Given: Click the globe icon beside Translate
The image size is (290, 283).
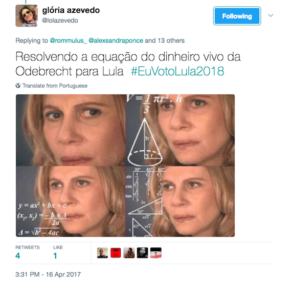Looking at the screenshot, I should pyautogui.click(x=18, y=86).
